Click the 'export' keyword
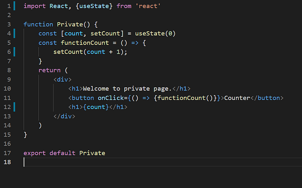This screenshot has width=302, height=188. coord(35,153)
